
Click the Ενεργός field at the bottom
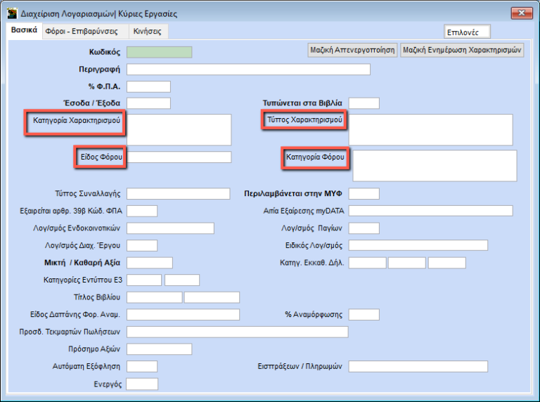pos(142,384)
